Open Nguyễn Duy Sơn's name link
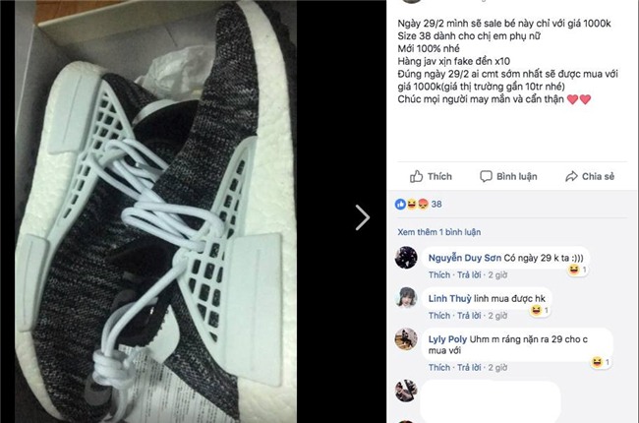This screenshot has height=423, width=639. tap(465, 258)
